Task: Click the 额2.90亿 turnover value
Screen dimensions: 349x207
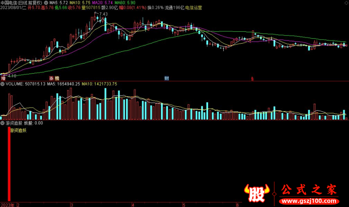Action: [x=109, y=8]
